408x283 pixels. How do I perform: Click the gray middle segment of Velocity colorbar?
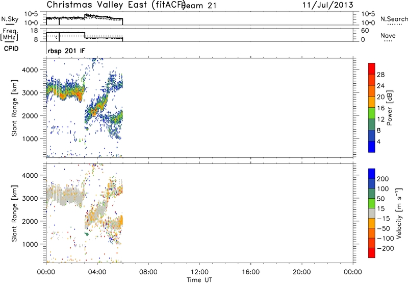click(372, 213)
